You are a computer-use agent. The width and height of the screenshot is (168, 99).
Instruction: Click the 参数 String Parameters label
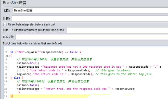(x=33, y=30)
